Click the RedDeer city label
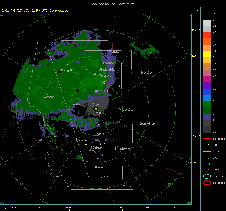The width and height of the screenshot is (226, 211). coord(106,76)
